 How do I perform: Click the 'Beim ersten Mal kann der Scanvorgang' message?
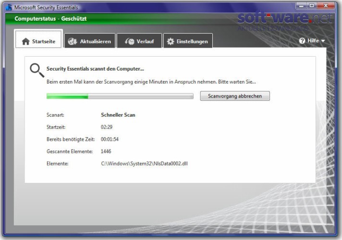click(x=151, y=82)
